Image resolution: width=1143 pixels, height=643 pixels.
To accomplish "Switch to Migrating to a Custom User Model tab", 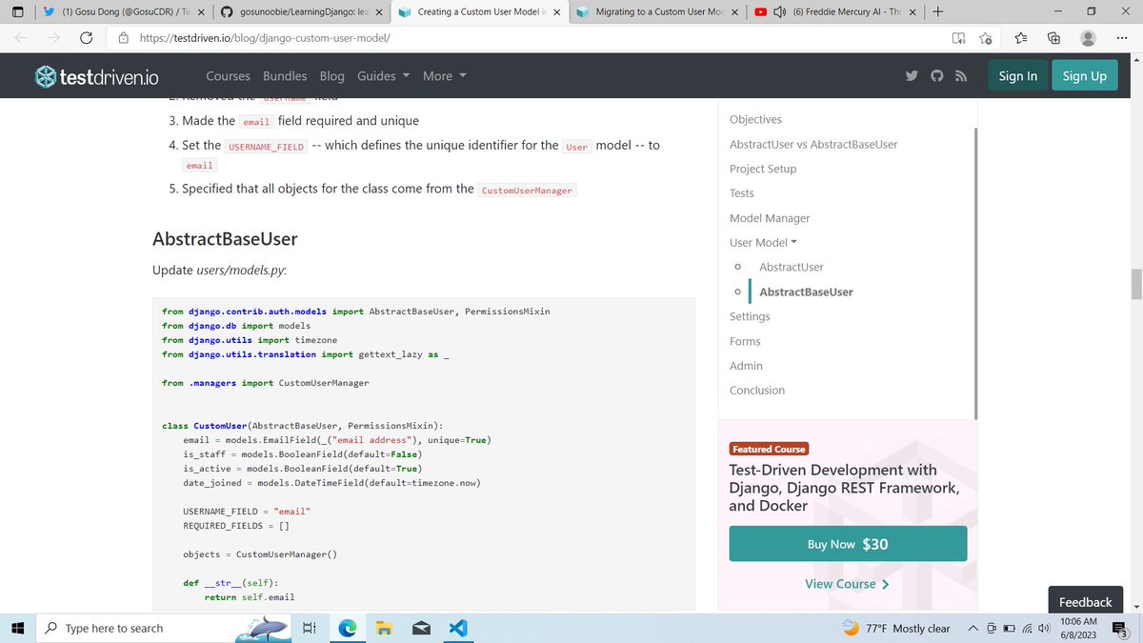I will tap(659, 12).
